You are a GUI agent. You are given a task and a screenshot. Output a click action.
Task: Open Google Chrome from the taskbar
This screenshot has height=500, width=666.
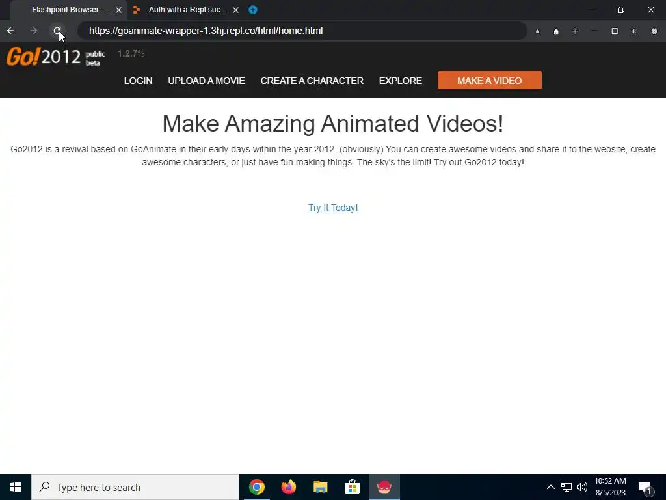256,487
